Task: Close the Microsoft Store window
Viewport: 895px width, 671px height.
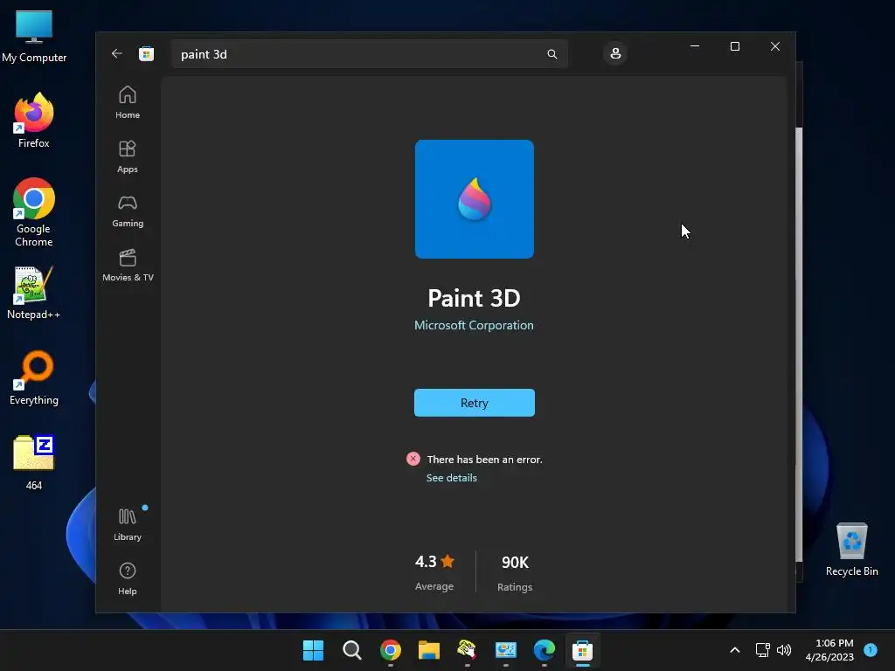Action: 775,46
